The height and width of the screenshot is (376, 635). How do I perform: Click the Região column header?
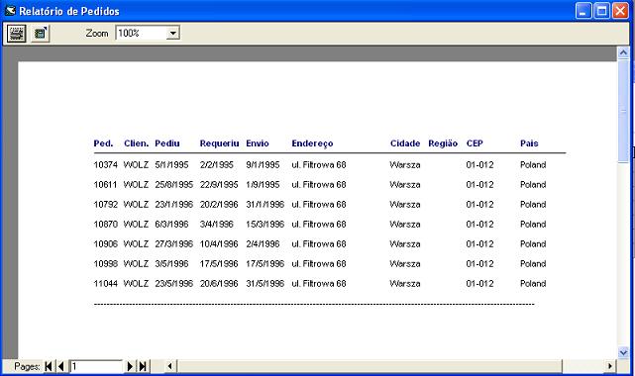coord(443,143)
